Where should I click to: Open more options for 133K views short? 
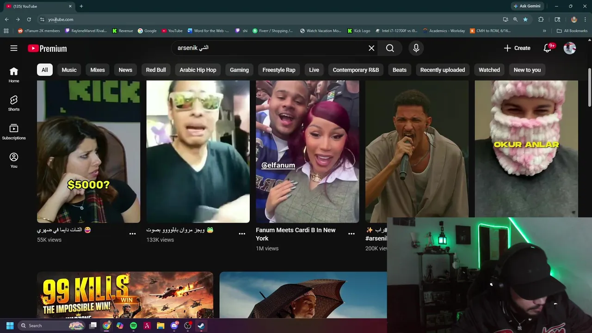coord(242,234)
